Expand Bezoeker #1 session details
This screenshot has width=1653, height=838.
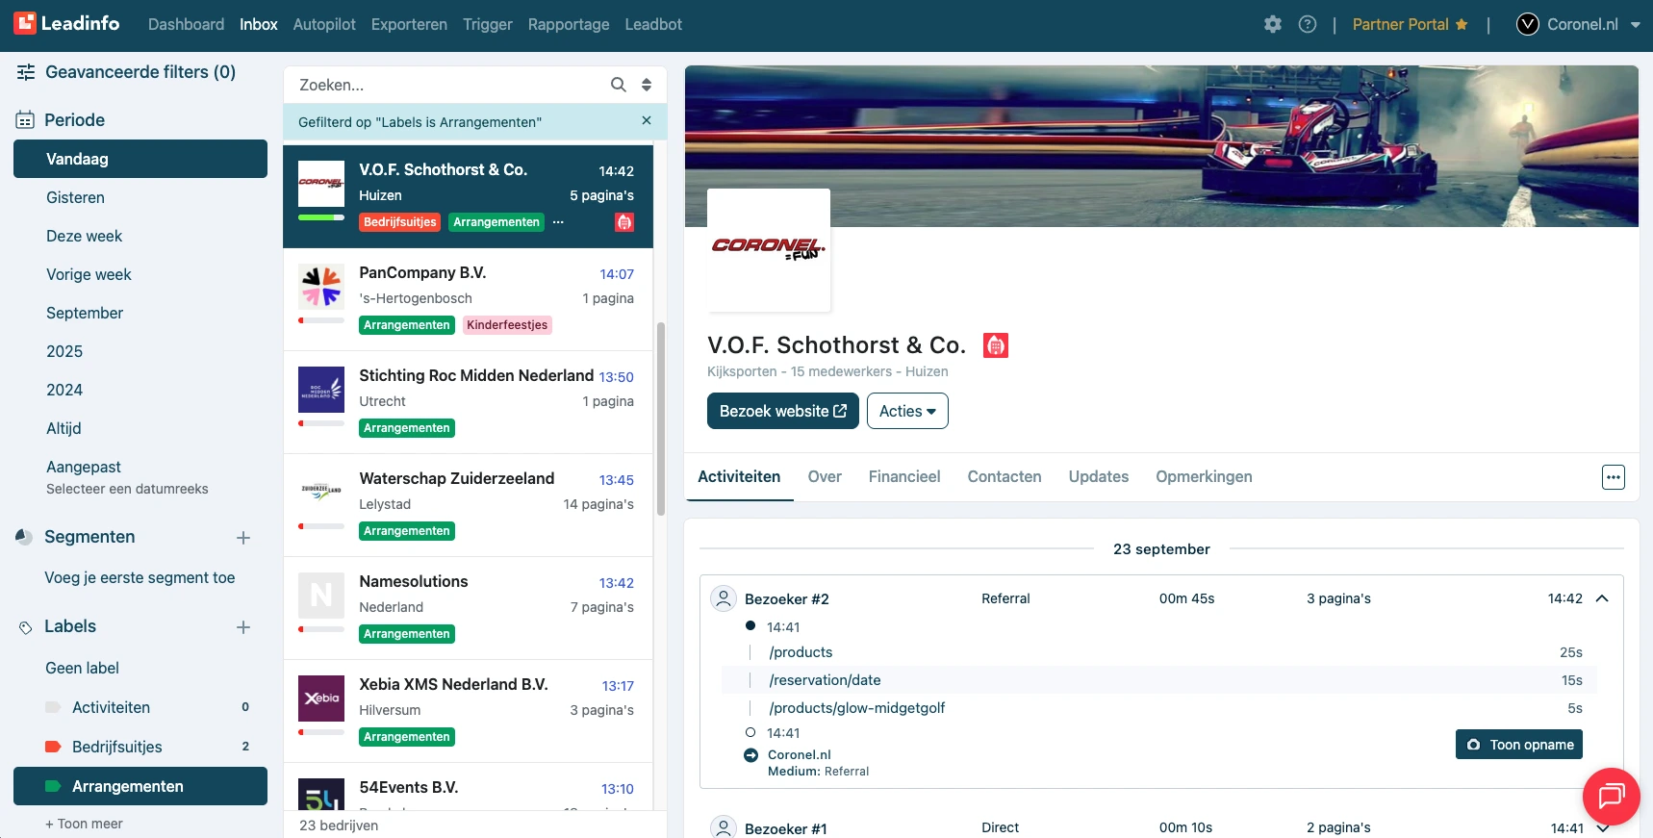tap(1602, 827)
